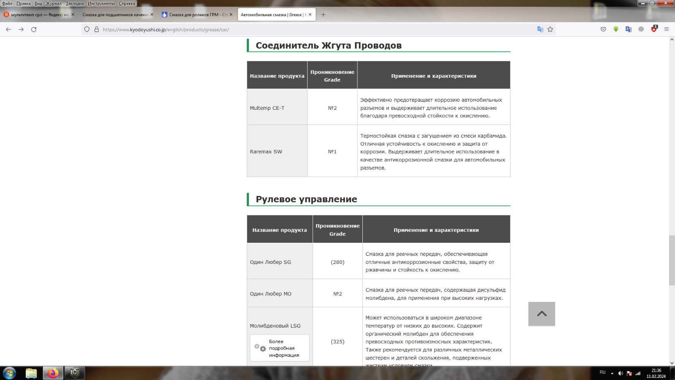Open the Вид menu

tap(38, 3)
